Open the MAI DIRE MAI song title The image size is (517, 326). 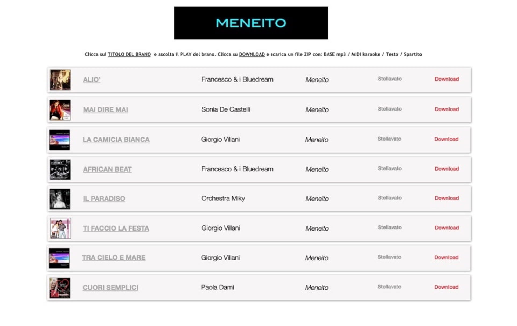(x=105, y=110)
